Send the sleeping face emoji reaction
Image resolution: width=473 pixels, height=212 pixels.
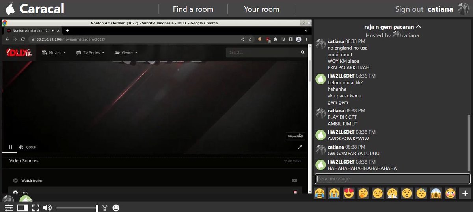pos(421,193)
